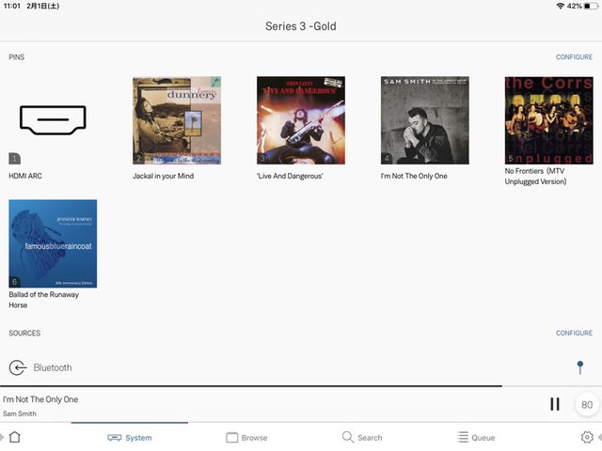Viewport: 602px width, 451px height.
Task: Open the Search tab
Action: click(x=362, y=437)
